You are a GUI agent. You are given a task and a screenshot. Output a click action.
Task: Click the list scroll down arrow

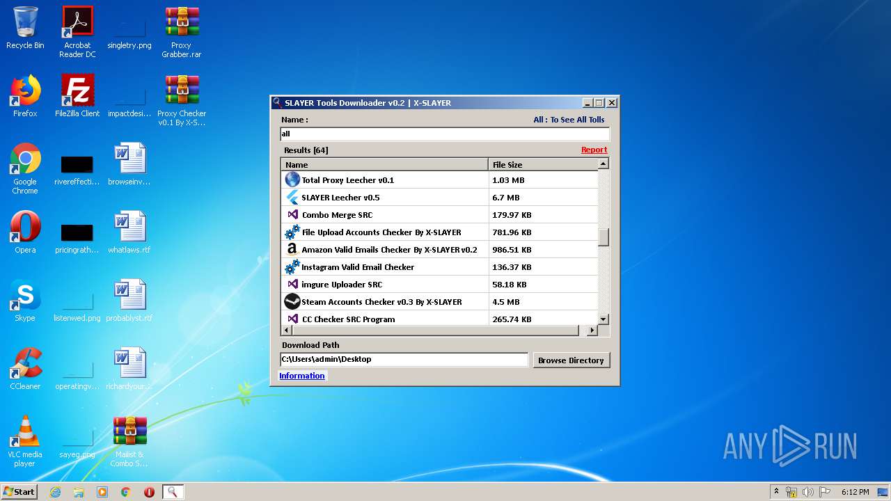(604, 319)
